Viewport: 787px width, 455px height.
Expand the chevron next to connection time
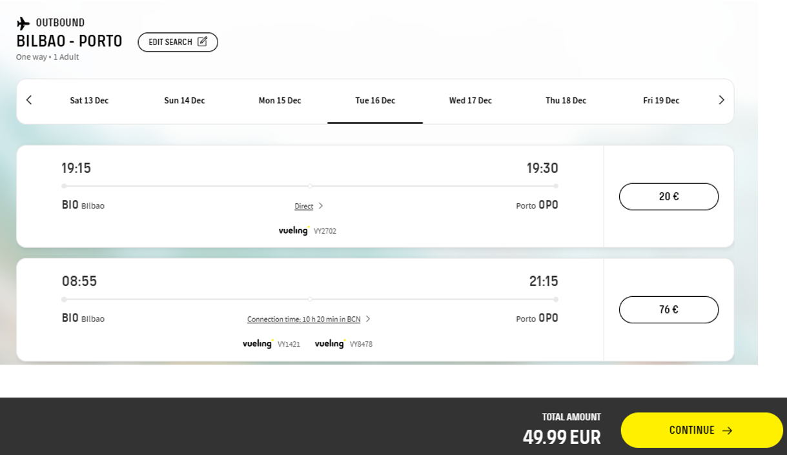[368, 319]
